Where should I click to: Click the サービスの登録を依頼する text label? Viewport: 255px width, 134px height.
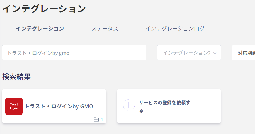(x=165, y=107)
